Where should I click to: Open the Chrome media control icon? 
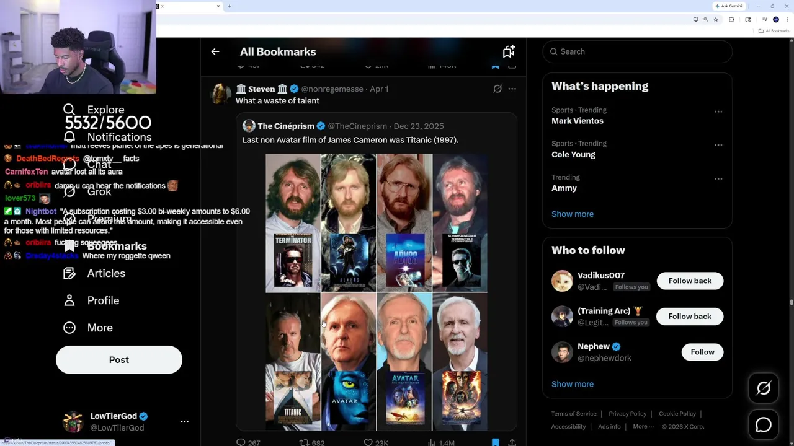pos(765,19)
